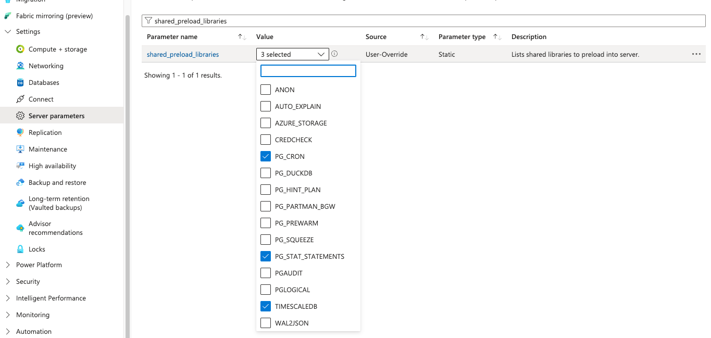Click the Networking icon in sidebar
The width and height of the screenshot is (711, 338).
20,66
